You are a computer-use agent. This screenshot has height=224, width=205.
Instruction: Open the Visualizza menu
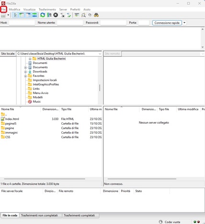(29, 10)
